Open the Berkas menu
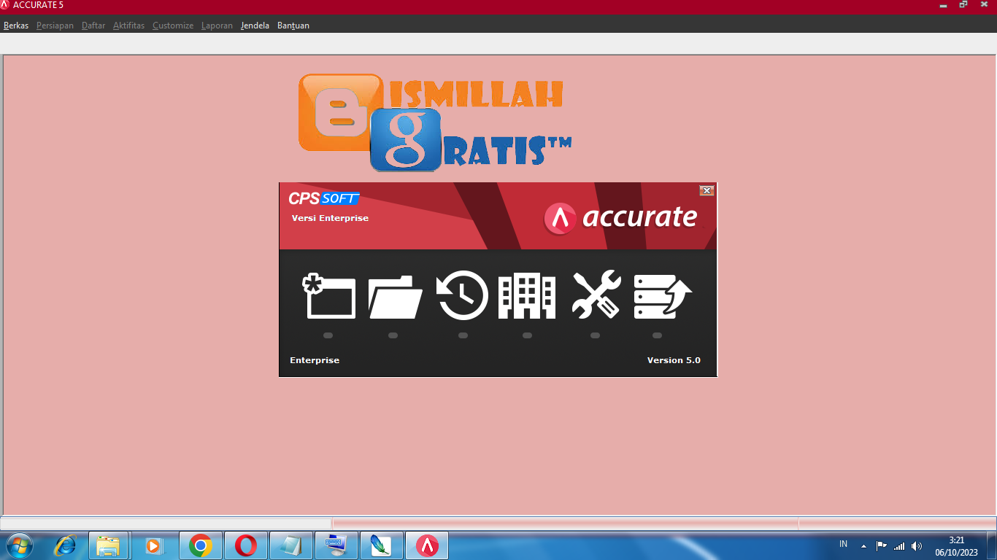The image size is (997, 560). 16,26
